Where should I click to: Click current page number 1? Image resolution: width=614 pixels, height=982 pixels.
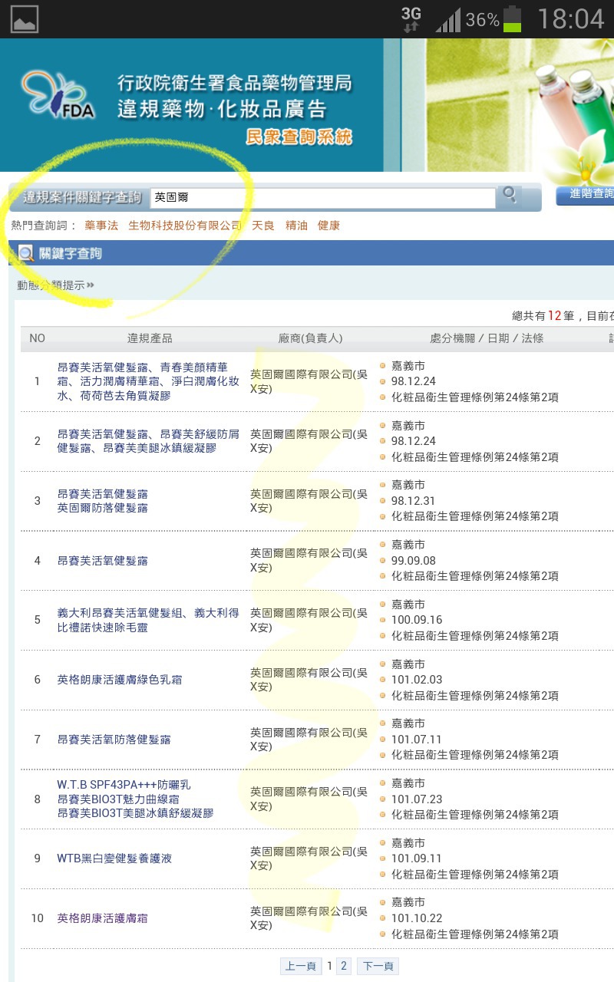(330, 966)
